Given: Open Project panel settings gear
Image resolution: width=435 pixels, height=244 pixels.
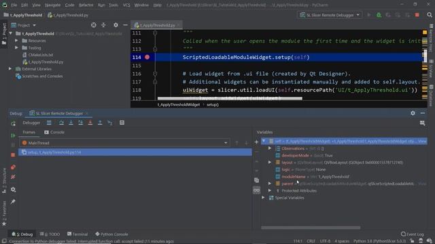Looking at the screenshot, I should point(116,25).
